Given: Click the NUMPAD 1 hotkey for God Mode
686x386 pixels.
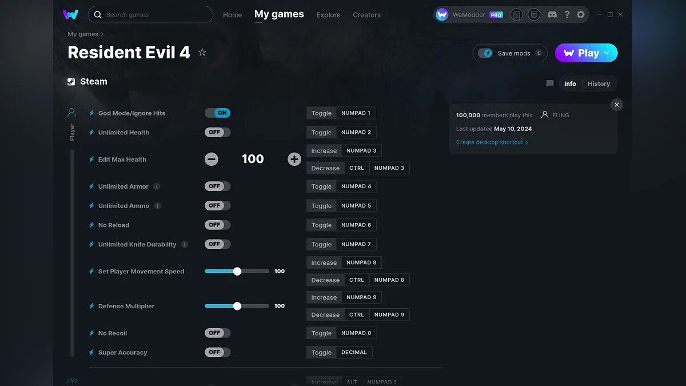Looking at the screenshot, I should 356,113.
